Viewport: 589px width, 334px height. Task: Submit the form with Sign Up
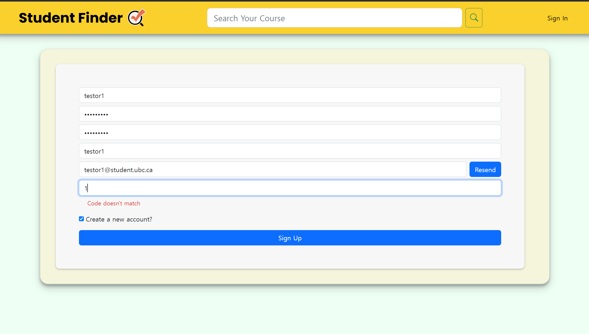(290, 238)
